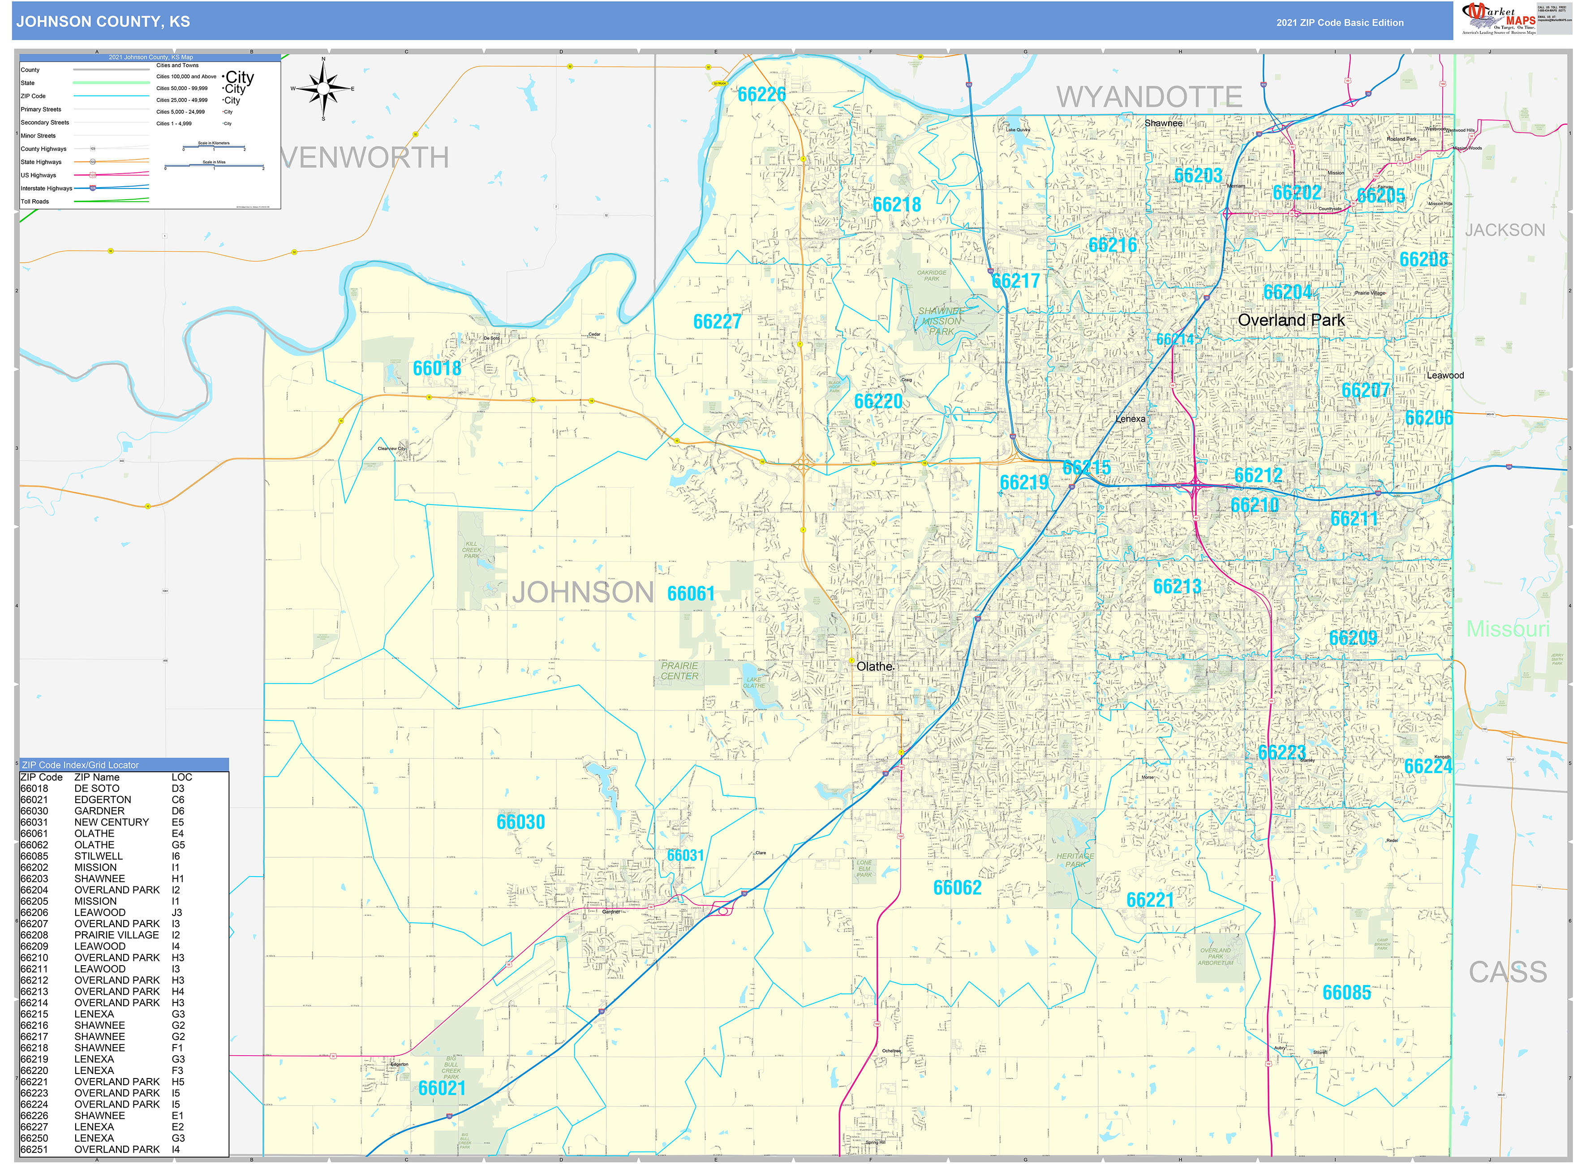Click the Toll Roads legend line
Viewport: 1586px width, 1164px height.
coord(112,201)
